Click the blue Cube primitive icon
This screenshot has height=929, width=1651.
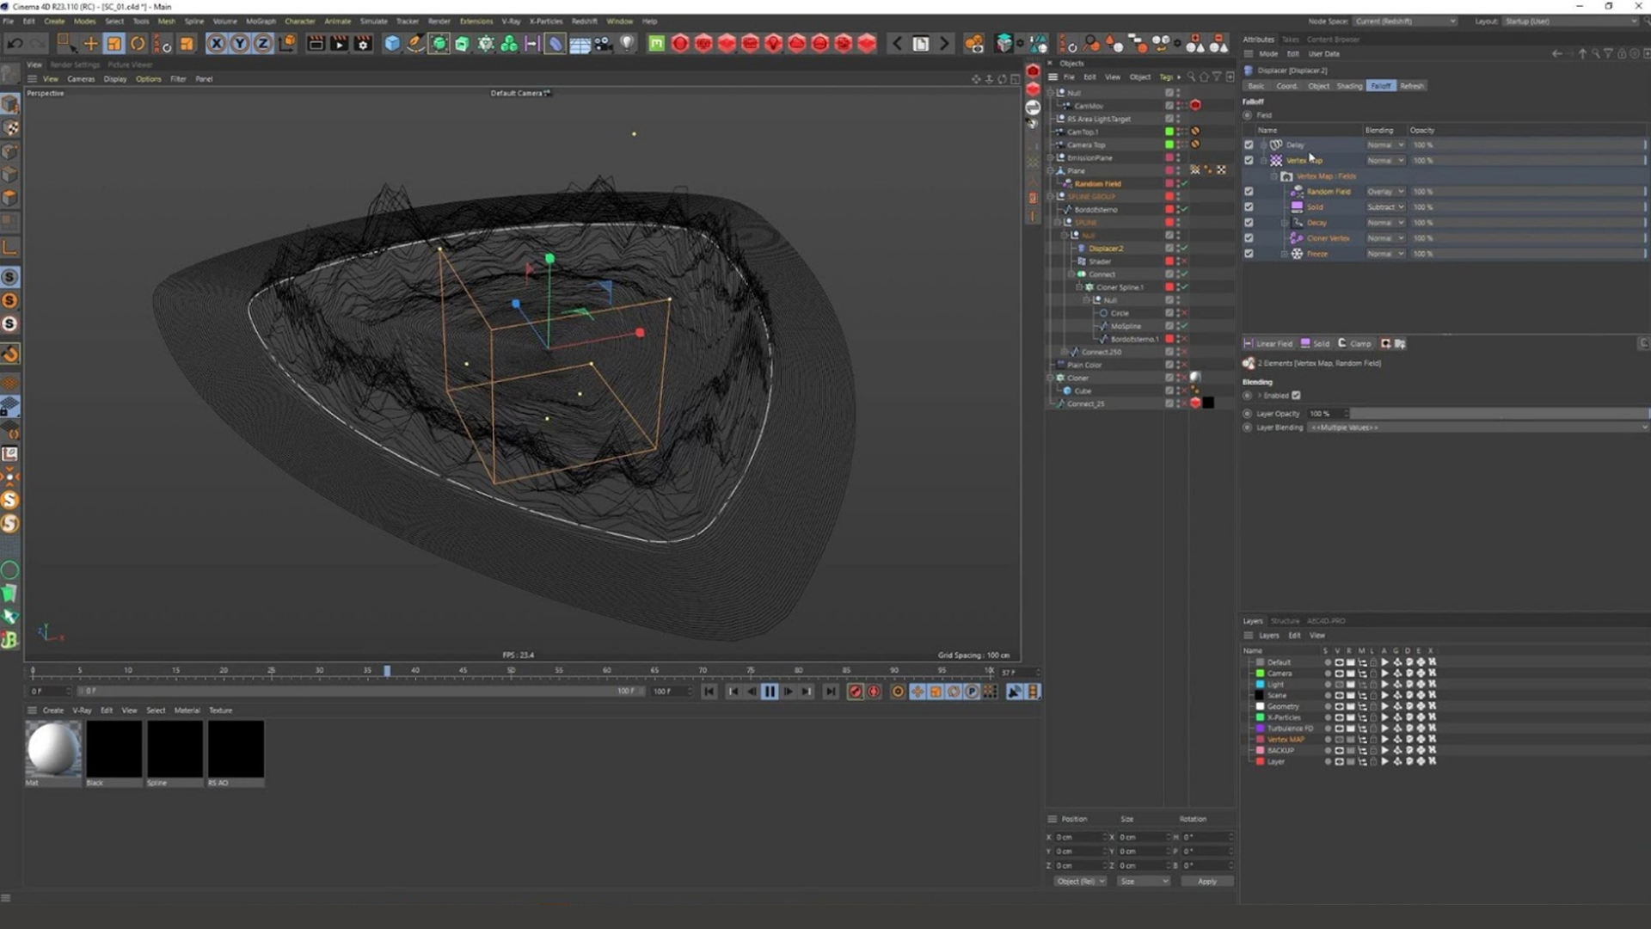point(392,43)
